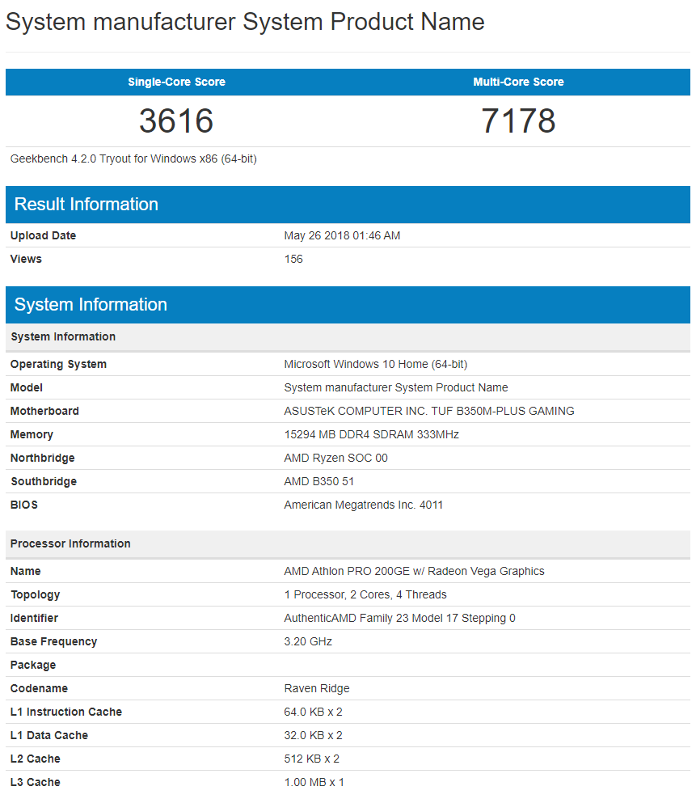
Task: Click the 3.20 GHz base frequency value
Action: coord(308,641)
